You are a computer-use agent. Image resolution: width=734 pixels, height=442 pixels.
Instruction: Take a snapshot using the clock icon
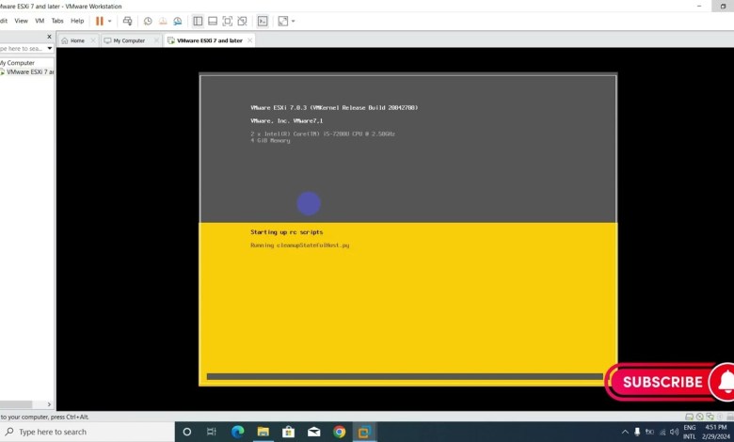[x=148, y=21]
